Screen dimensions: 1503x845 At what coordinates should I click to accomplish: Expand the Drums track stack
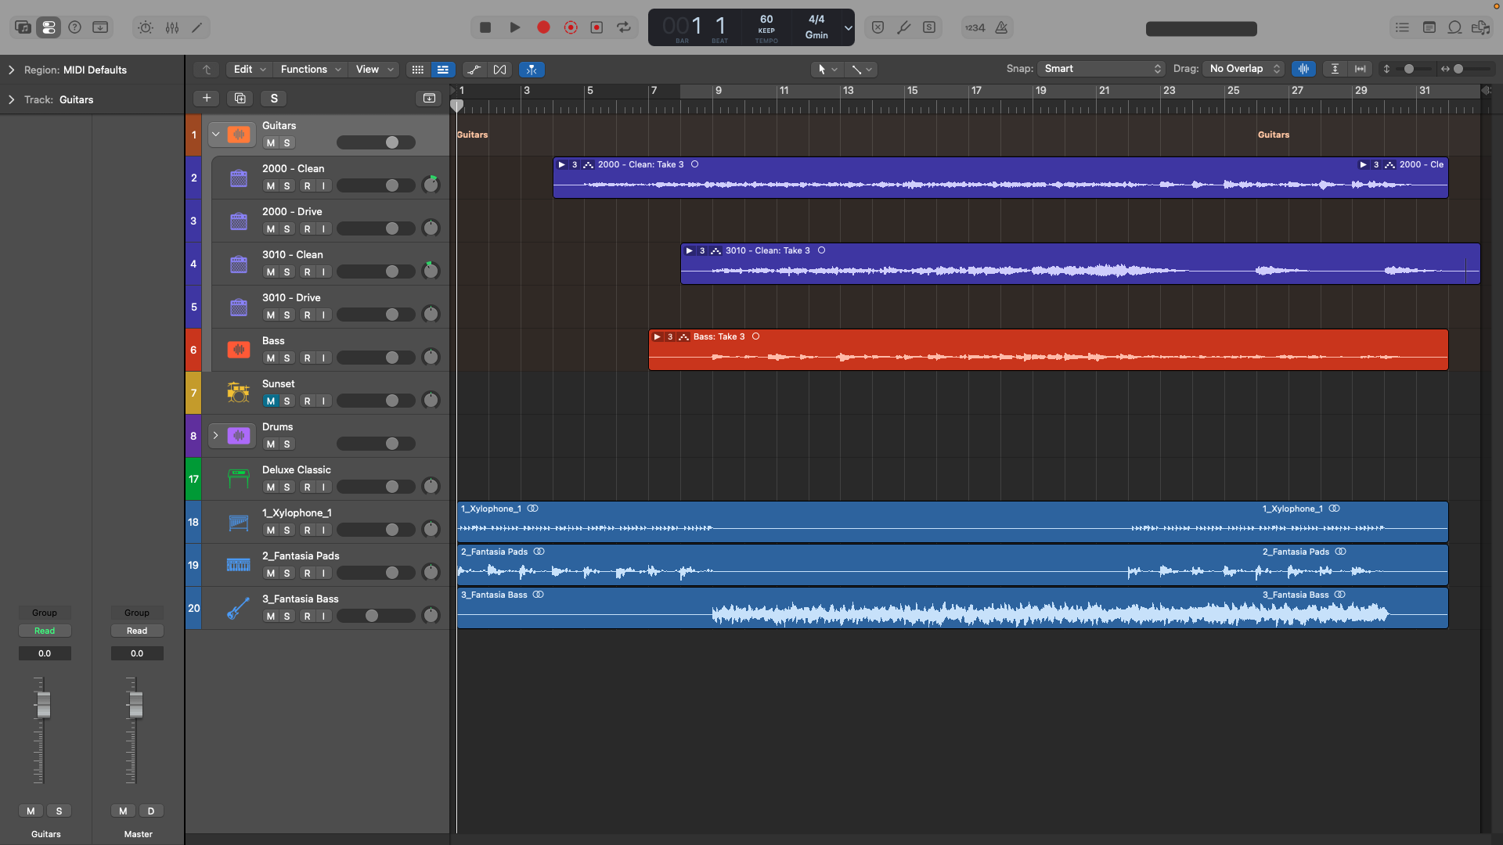point(215,436)
